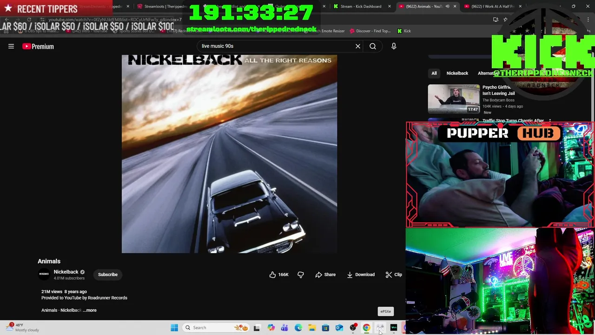Click the taskbar Search box

click(217, 328)
